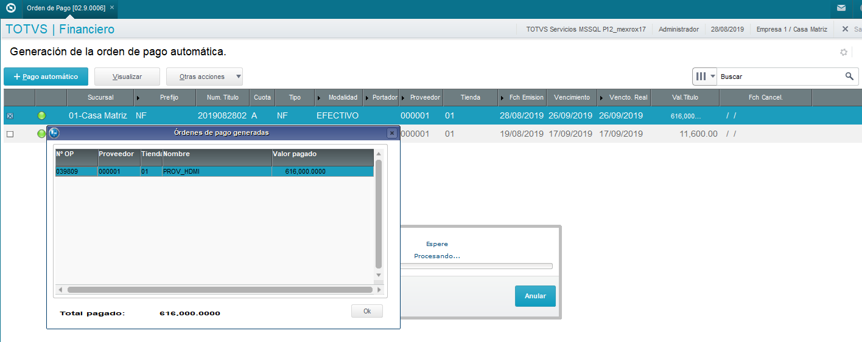Open the column selector dropdown beside Buscar
The image size is (862, 342).
coord(706,77)
